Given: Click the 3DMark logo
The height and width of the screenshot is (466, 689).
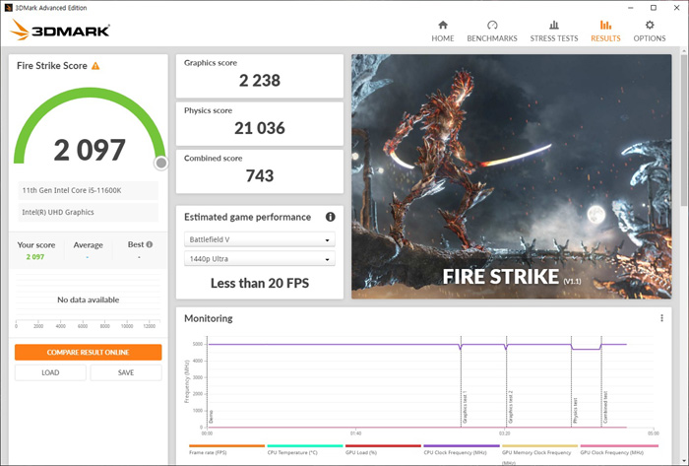Looking at the screenshot, I should tap(60, 31).
